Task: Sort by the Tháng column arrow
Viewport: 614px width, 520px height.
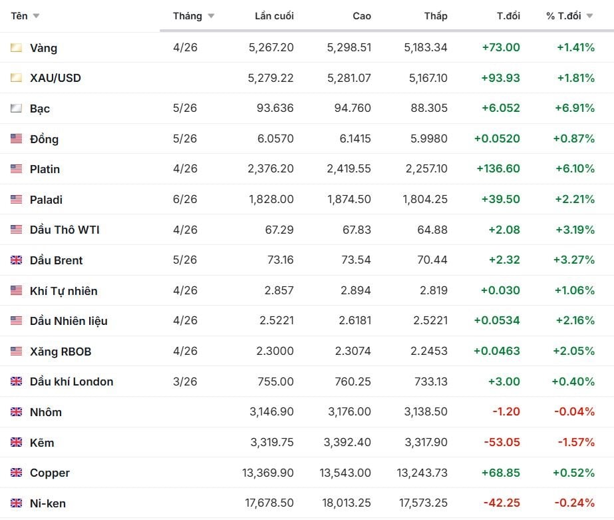Action: (211, 16)
